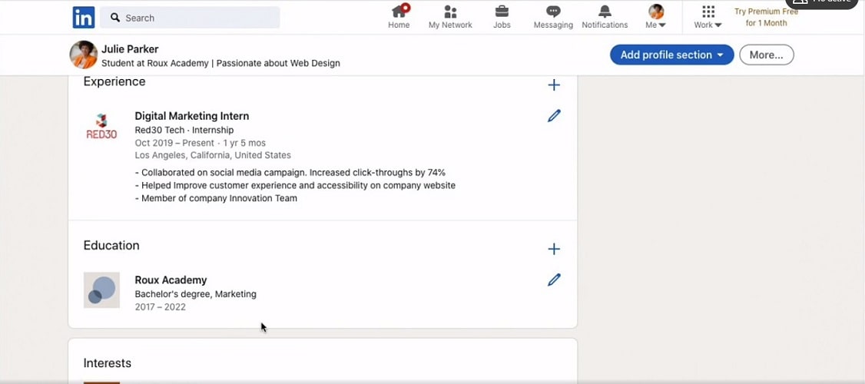Click Julie Parker profile photo in sticky header
Screen dimensions: 865x384
coord(83,55)
